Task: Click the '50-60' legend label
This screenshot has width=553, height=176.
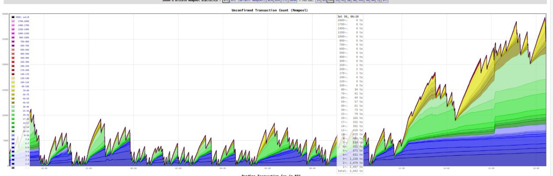Action: point(26,99)
